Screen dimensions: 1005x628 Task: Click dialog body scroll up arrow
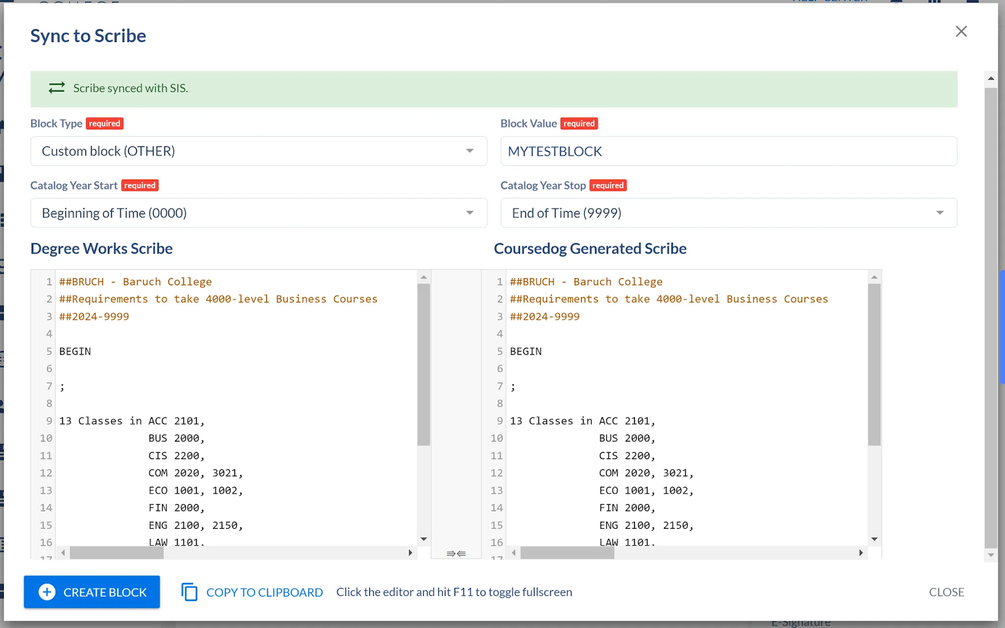pyautogui.click(x=991, y=78)
